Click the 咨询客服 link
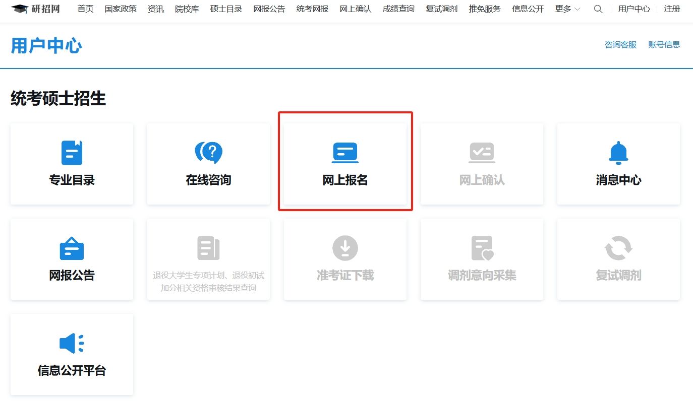The width and height of the screenshot is (693, 401). [x=620, y=45]
